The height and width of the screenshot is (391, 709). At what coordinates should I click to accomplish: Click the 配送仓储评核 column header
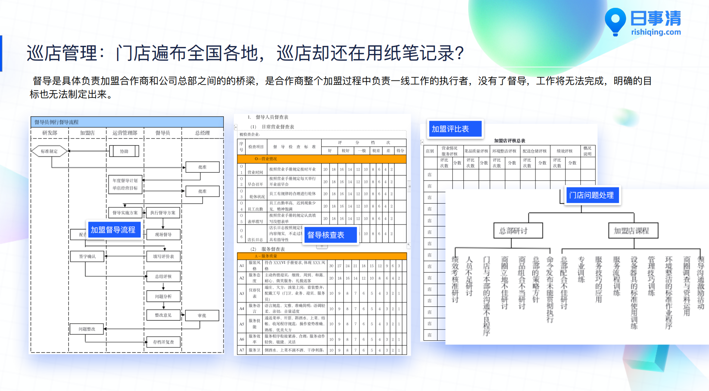[x=534, y=151]
